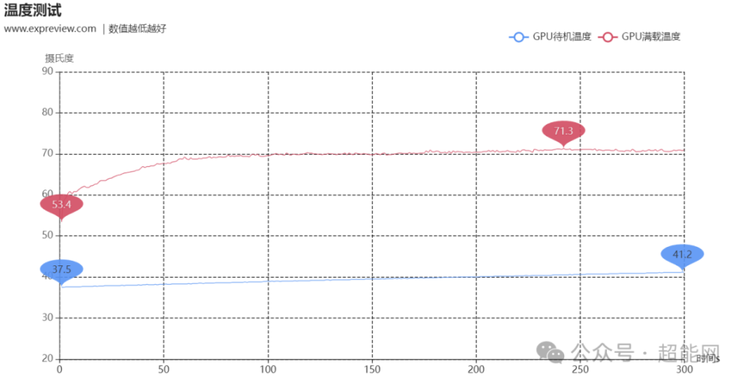Click the 数值越低越好 subtitle text
Viewport: 744px width, 383px height.
tap(137, 29)
